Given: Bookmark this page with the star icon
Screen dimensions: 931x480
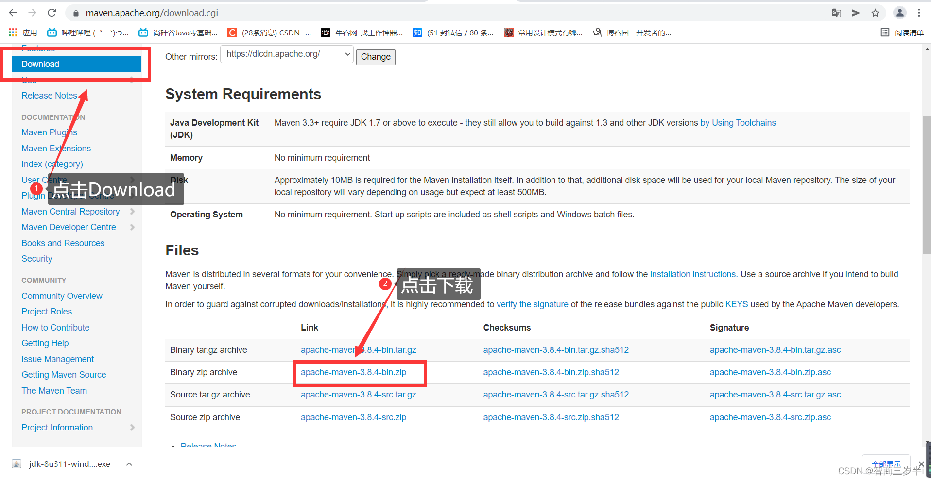Looking at the screenshot, I should point(875,13).
